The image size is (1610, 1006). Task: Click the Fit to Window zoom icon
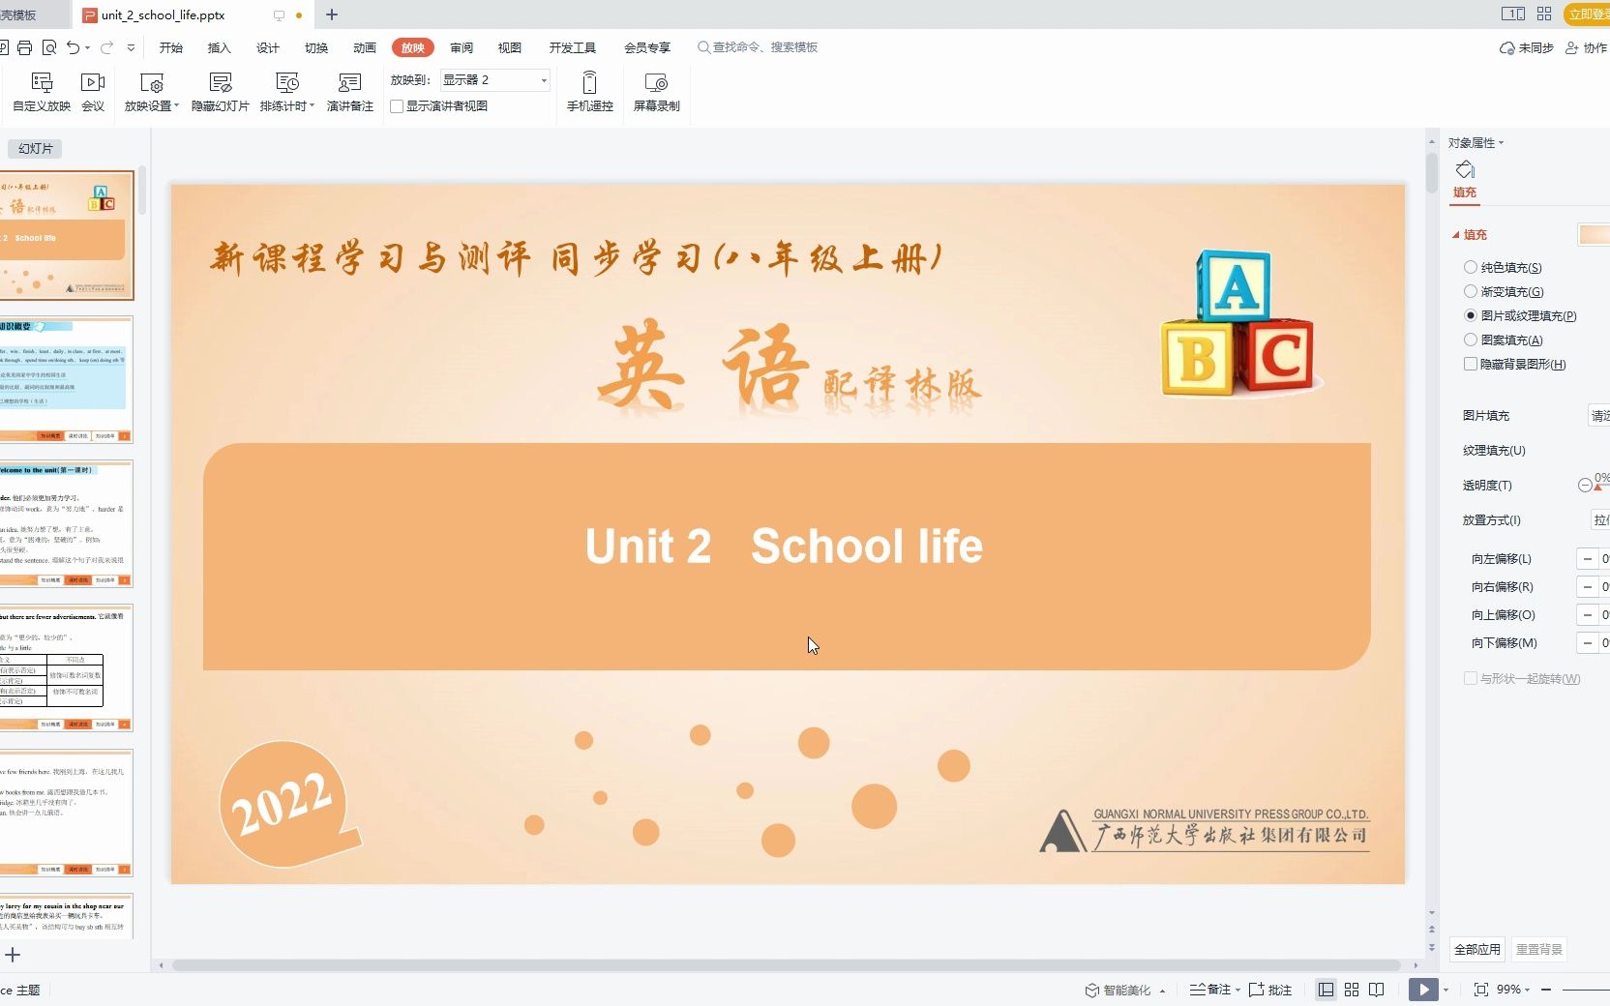click(1480, 990)
